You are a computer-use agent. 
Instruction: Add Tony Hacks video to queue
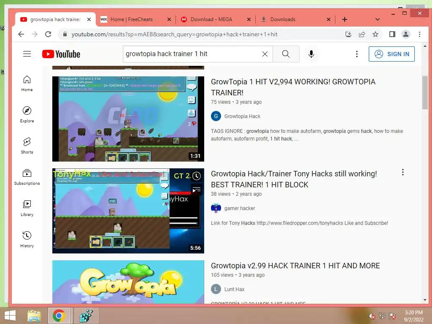(x=197, y=190)
